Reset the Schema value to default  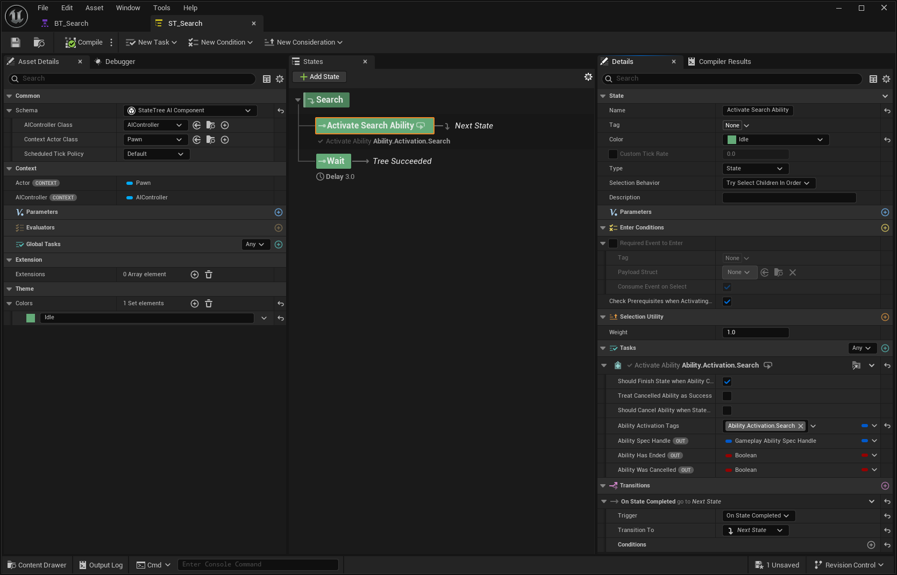(x=281, y=111)
